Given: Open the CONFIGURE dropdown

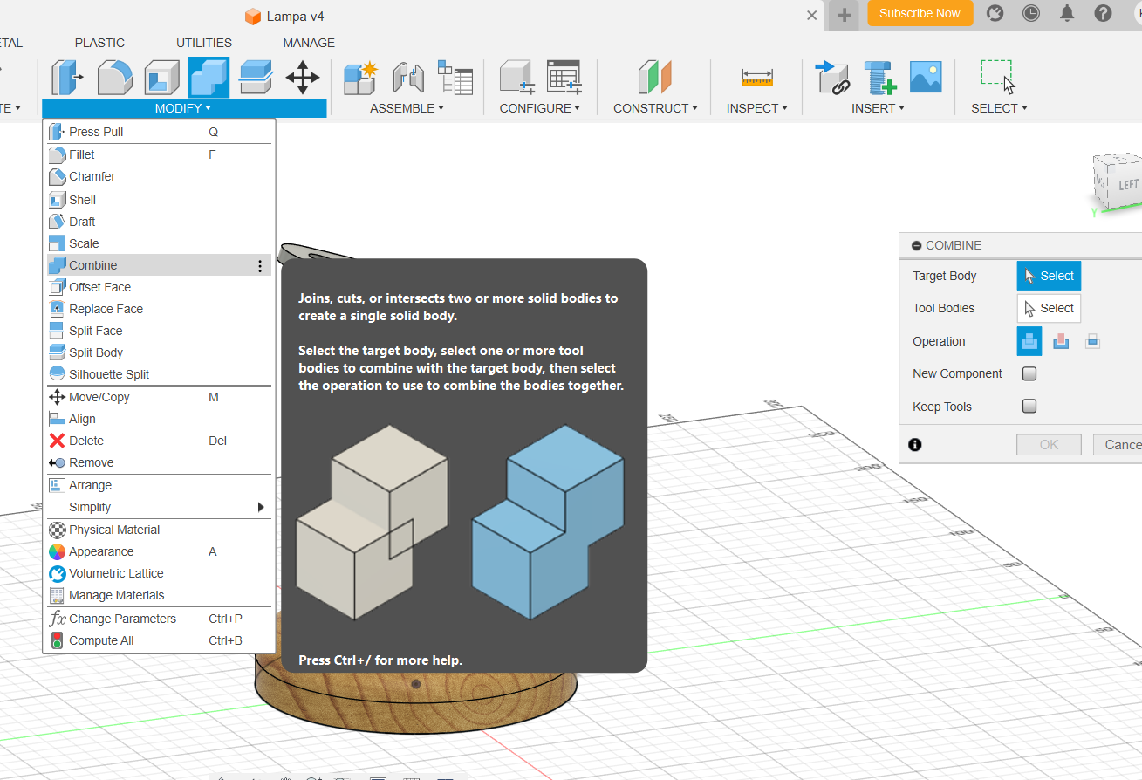Looking at the screenshot, I should point(540,108).
